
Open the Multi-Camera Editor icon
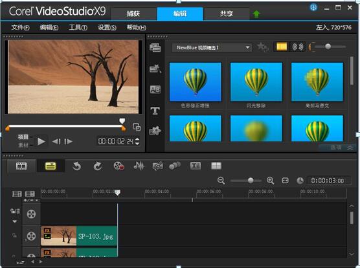click(216, 166)
